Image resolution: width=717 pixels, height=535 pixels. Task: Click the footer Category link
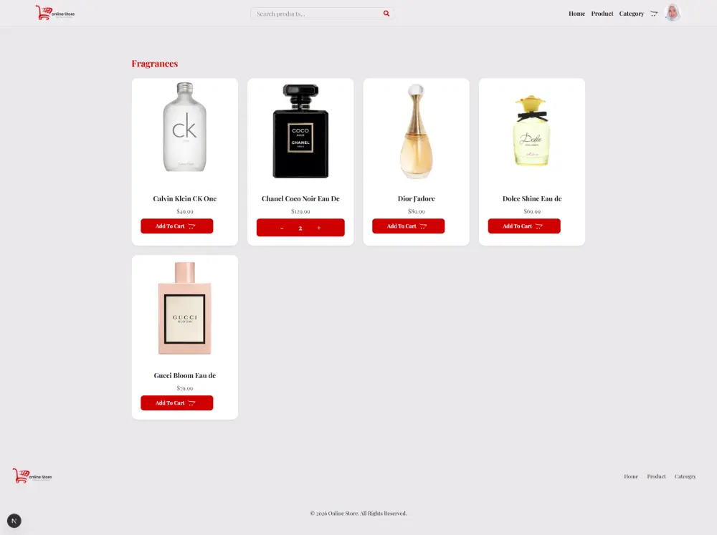pyautogui.click(x=685, y=476)
